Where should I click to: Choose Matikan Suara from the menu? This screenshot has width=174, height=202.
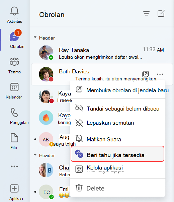(x=118, y=139)
